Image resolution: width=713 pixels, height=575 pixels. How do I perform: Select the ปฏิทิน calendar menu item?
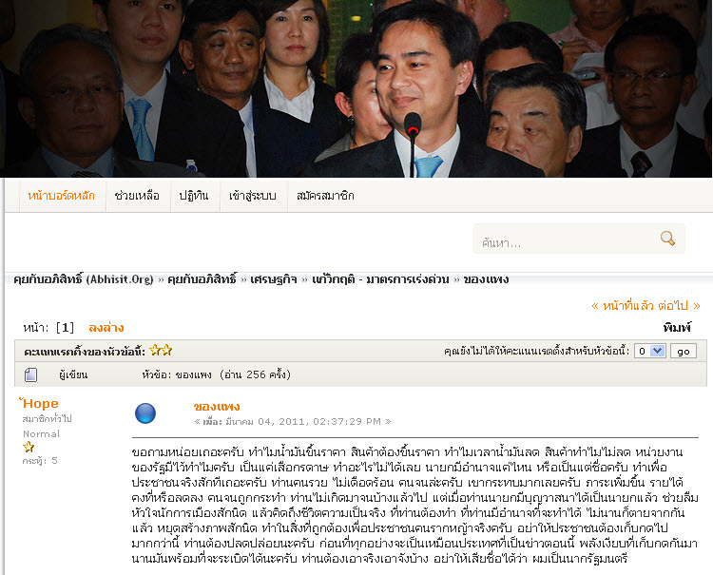click(194, 196)
